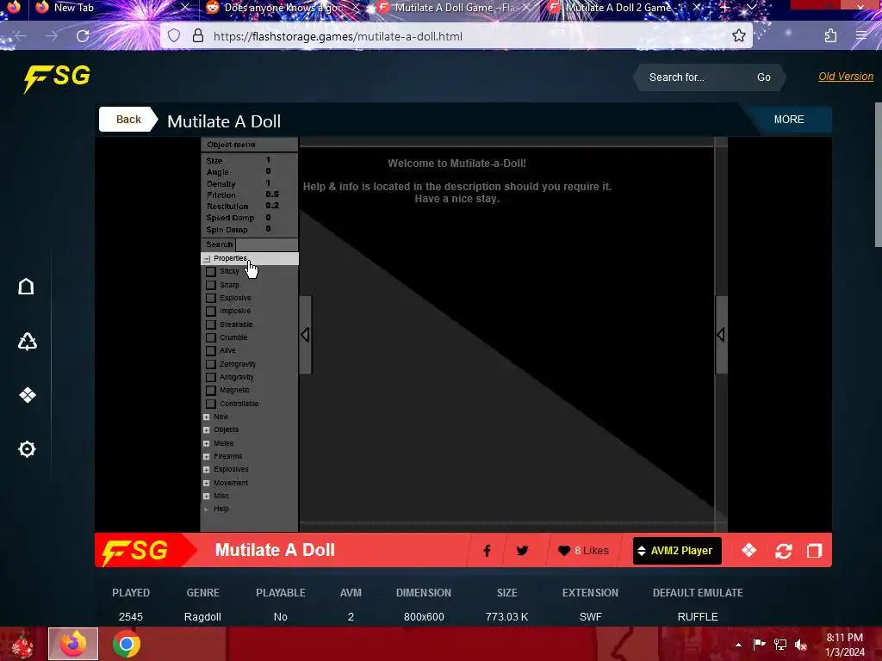Open the Firefox application menu
882x661 pixels.
pyautogui.click(x=861, y=36)
